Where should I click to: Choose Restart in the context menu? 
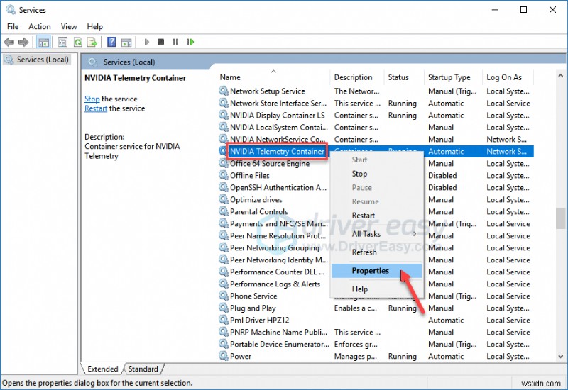pyautogui.click(x=377, y=216)
